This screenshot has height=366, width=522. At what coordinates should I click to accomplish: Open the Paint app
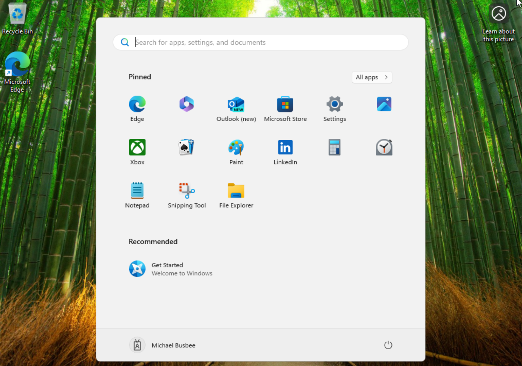pyautogui.click(x=236, y=151)
